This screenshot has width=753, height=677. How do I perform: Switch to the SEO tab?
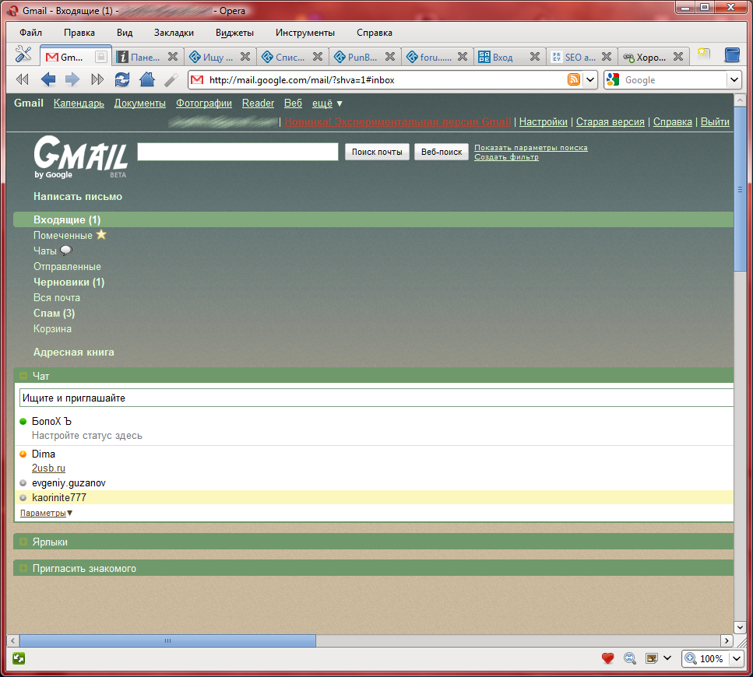[x=580, y=57]
